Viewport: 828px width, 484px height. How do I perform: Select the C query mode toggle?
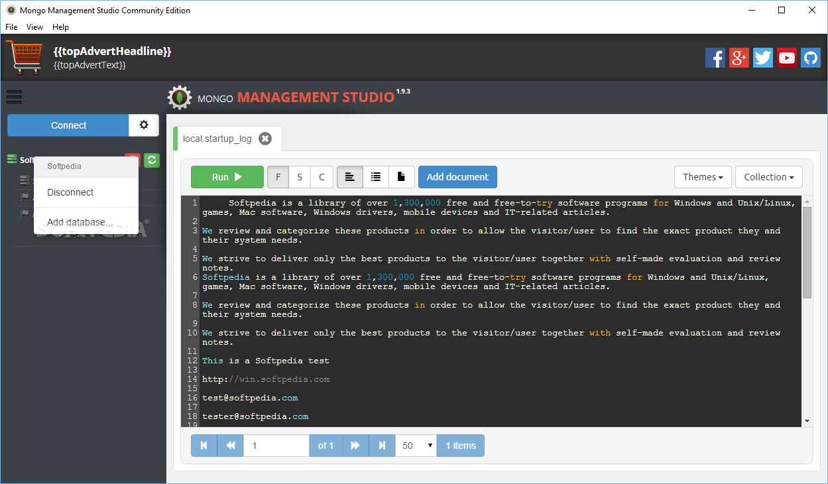(x=322, y=177)
